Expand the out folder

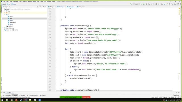tap(5, 13)
